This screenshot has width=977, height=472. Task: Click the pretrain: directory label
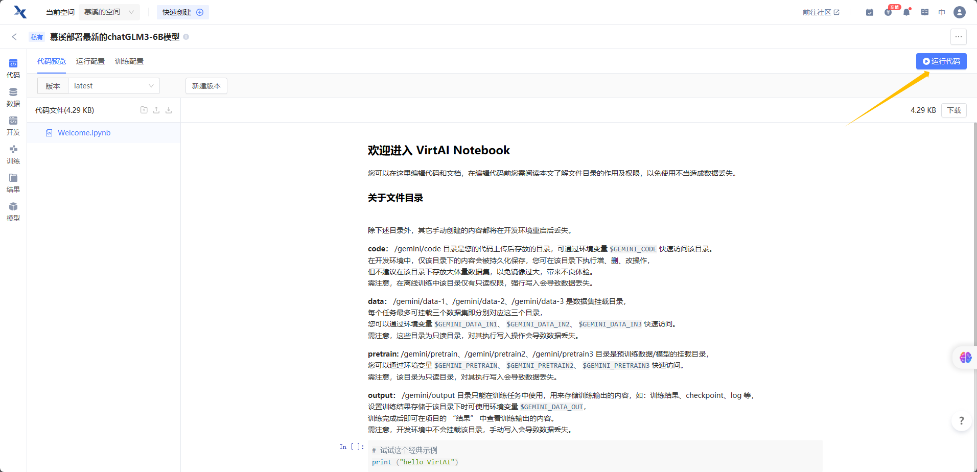pyautogui.click(x=383, y=354)
